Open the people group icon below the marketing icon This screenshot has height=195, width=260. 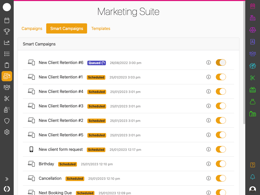7,87
